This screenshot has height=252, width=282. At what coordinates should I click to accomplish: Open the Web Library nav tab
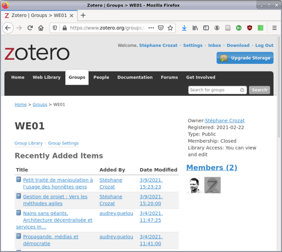pyautogui.click(x=46, y=77)
